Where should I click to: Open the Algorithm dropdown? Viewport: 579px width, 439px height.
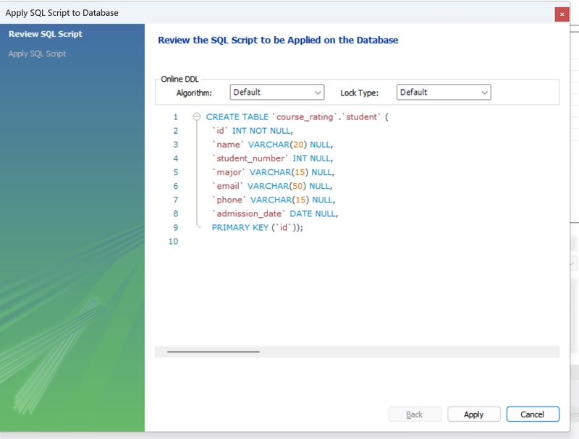(x=277, y=93)
